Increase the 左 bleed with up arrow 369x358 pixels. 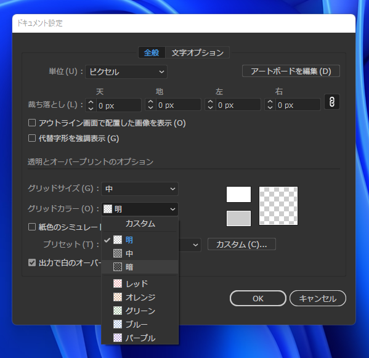point(211,102)
